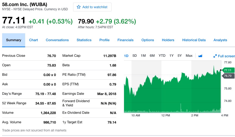235x137 pixels.
Task: Click the +0.41 (+0.53%) change text
Action: pos(51,21)
